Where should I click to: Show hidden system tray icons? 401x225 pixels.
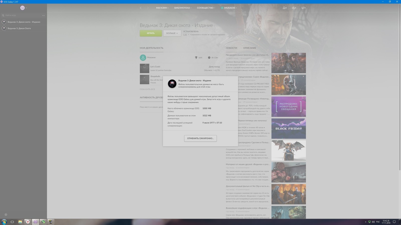pos(365,222)
